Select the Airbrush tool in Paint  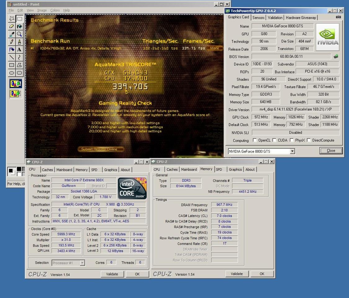tap(12, 49)
